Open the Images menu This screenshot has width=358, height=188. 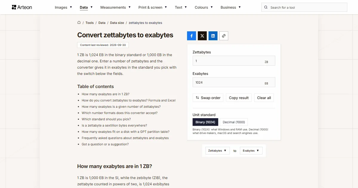tap(63, 7)
